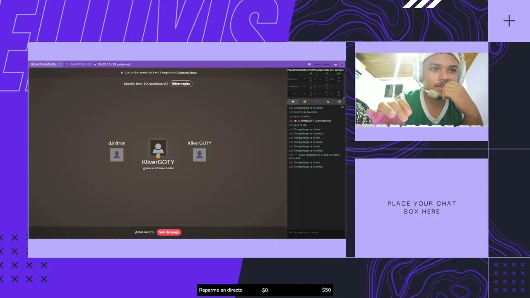
Task: Click the winner's avatar with medal
Action: (x=158, y=148)
